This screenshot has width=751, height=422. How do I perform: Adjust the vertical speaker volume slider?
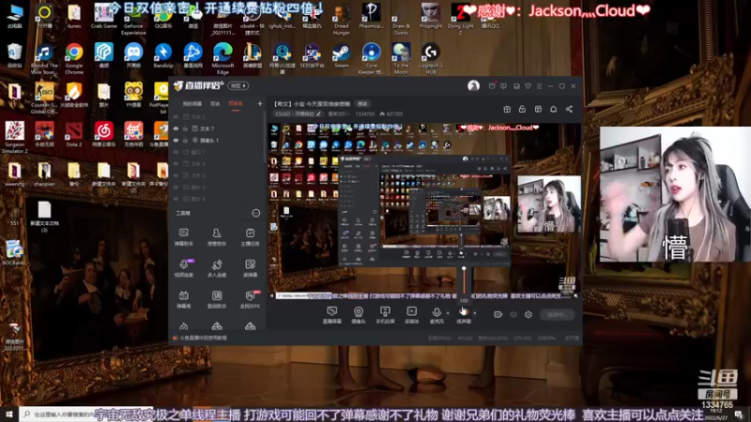(464, 280)
